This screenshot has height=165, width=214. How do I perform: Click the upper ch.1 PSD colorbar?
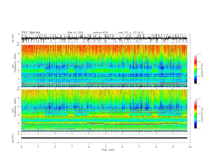[195, 69]
